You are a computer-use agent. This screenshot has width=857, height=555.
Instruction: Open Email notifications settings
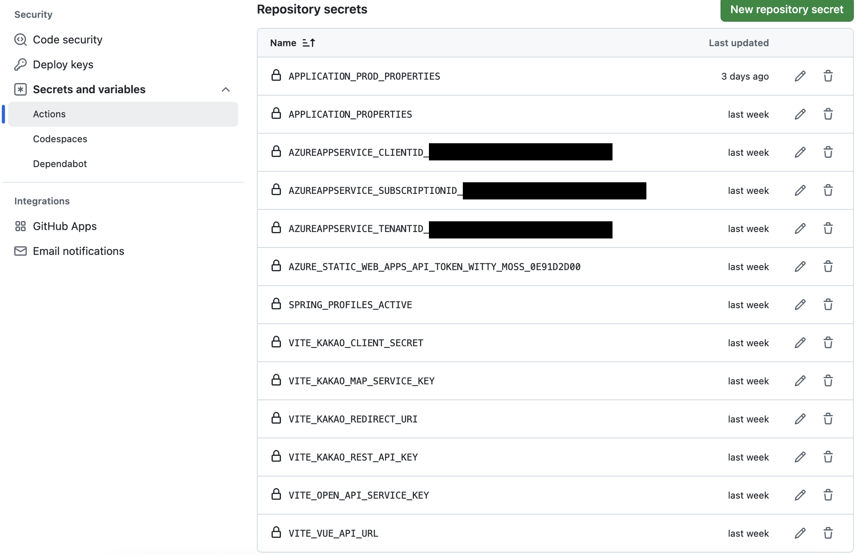click(78, 251)
